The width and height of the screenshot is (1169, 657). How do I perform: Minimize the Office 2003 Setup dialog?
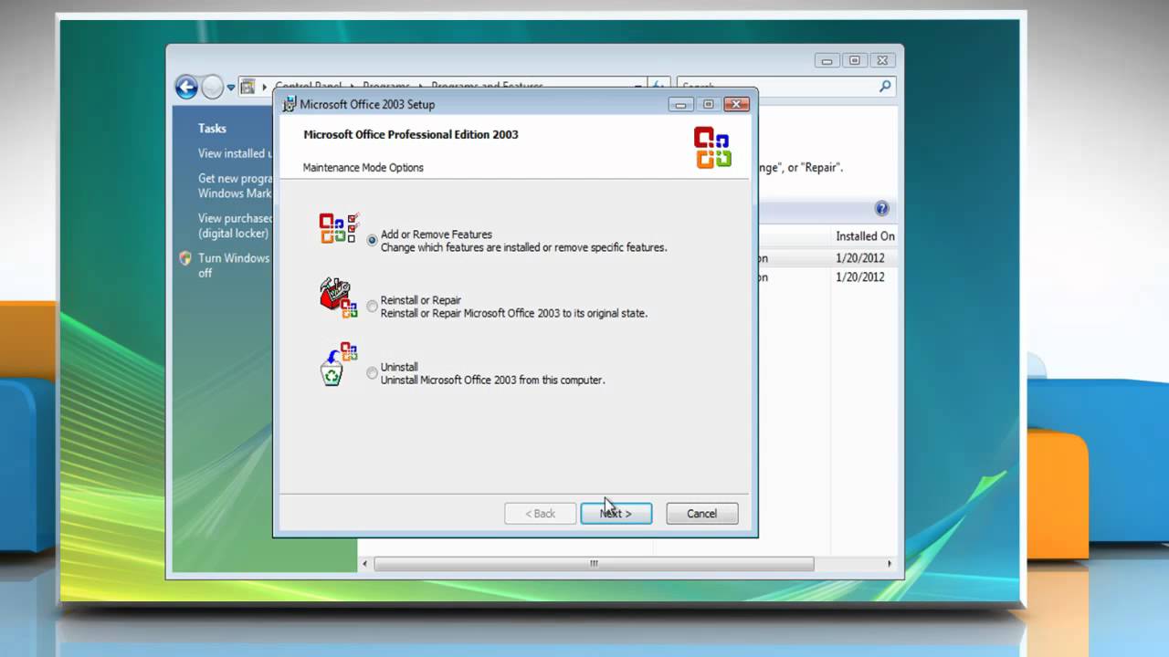(x=681, y=104)
